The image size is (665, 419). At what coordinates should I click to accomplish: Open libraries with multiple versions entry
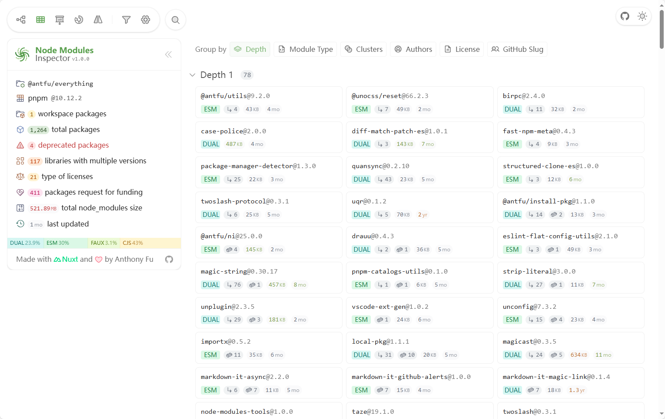pos(81,161)
